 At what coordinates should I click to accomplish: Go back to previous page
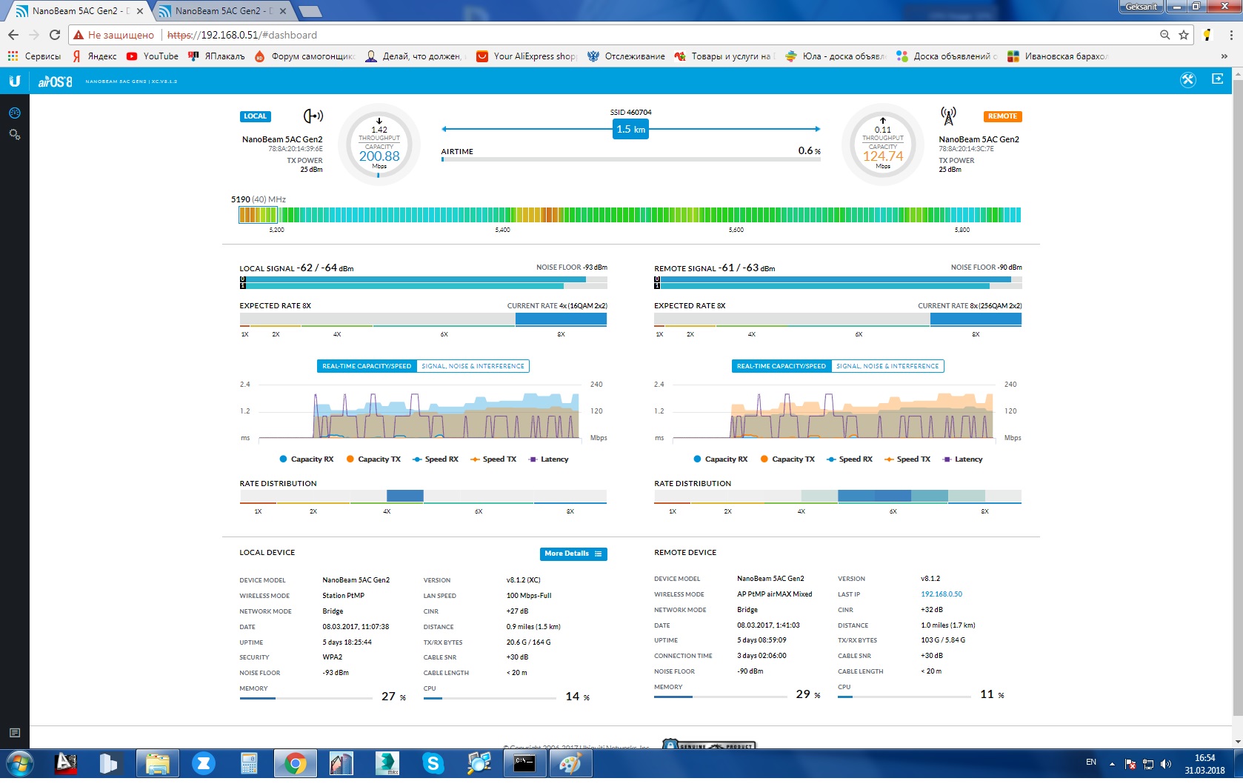(13, 35)
